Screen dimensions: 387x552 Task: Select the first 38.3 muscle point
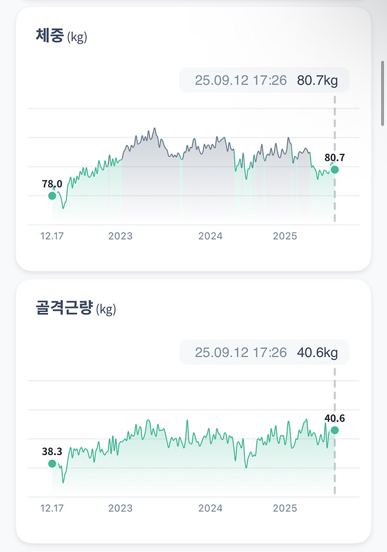52,464
